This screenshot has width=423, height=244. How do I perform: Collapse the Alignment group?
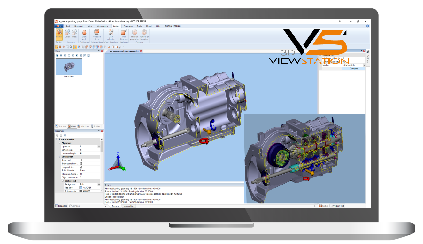(x=59, y=143)
